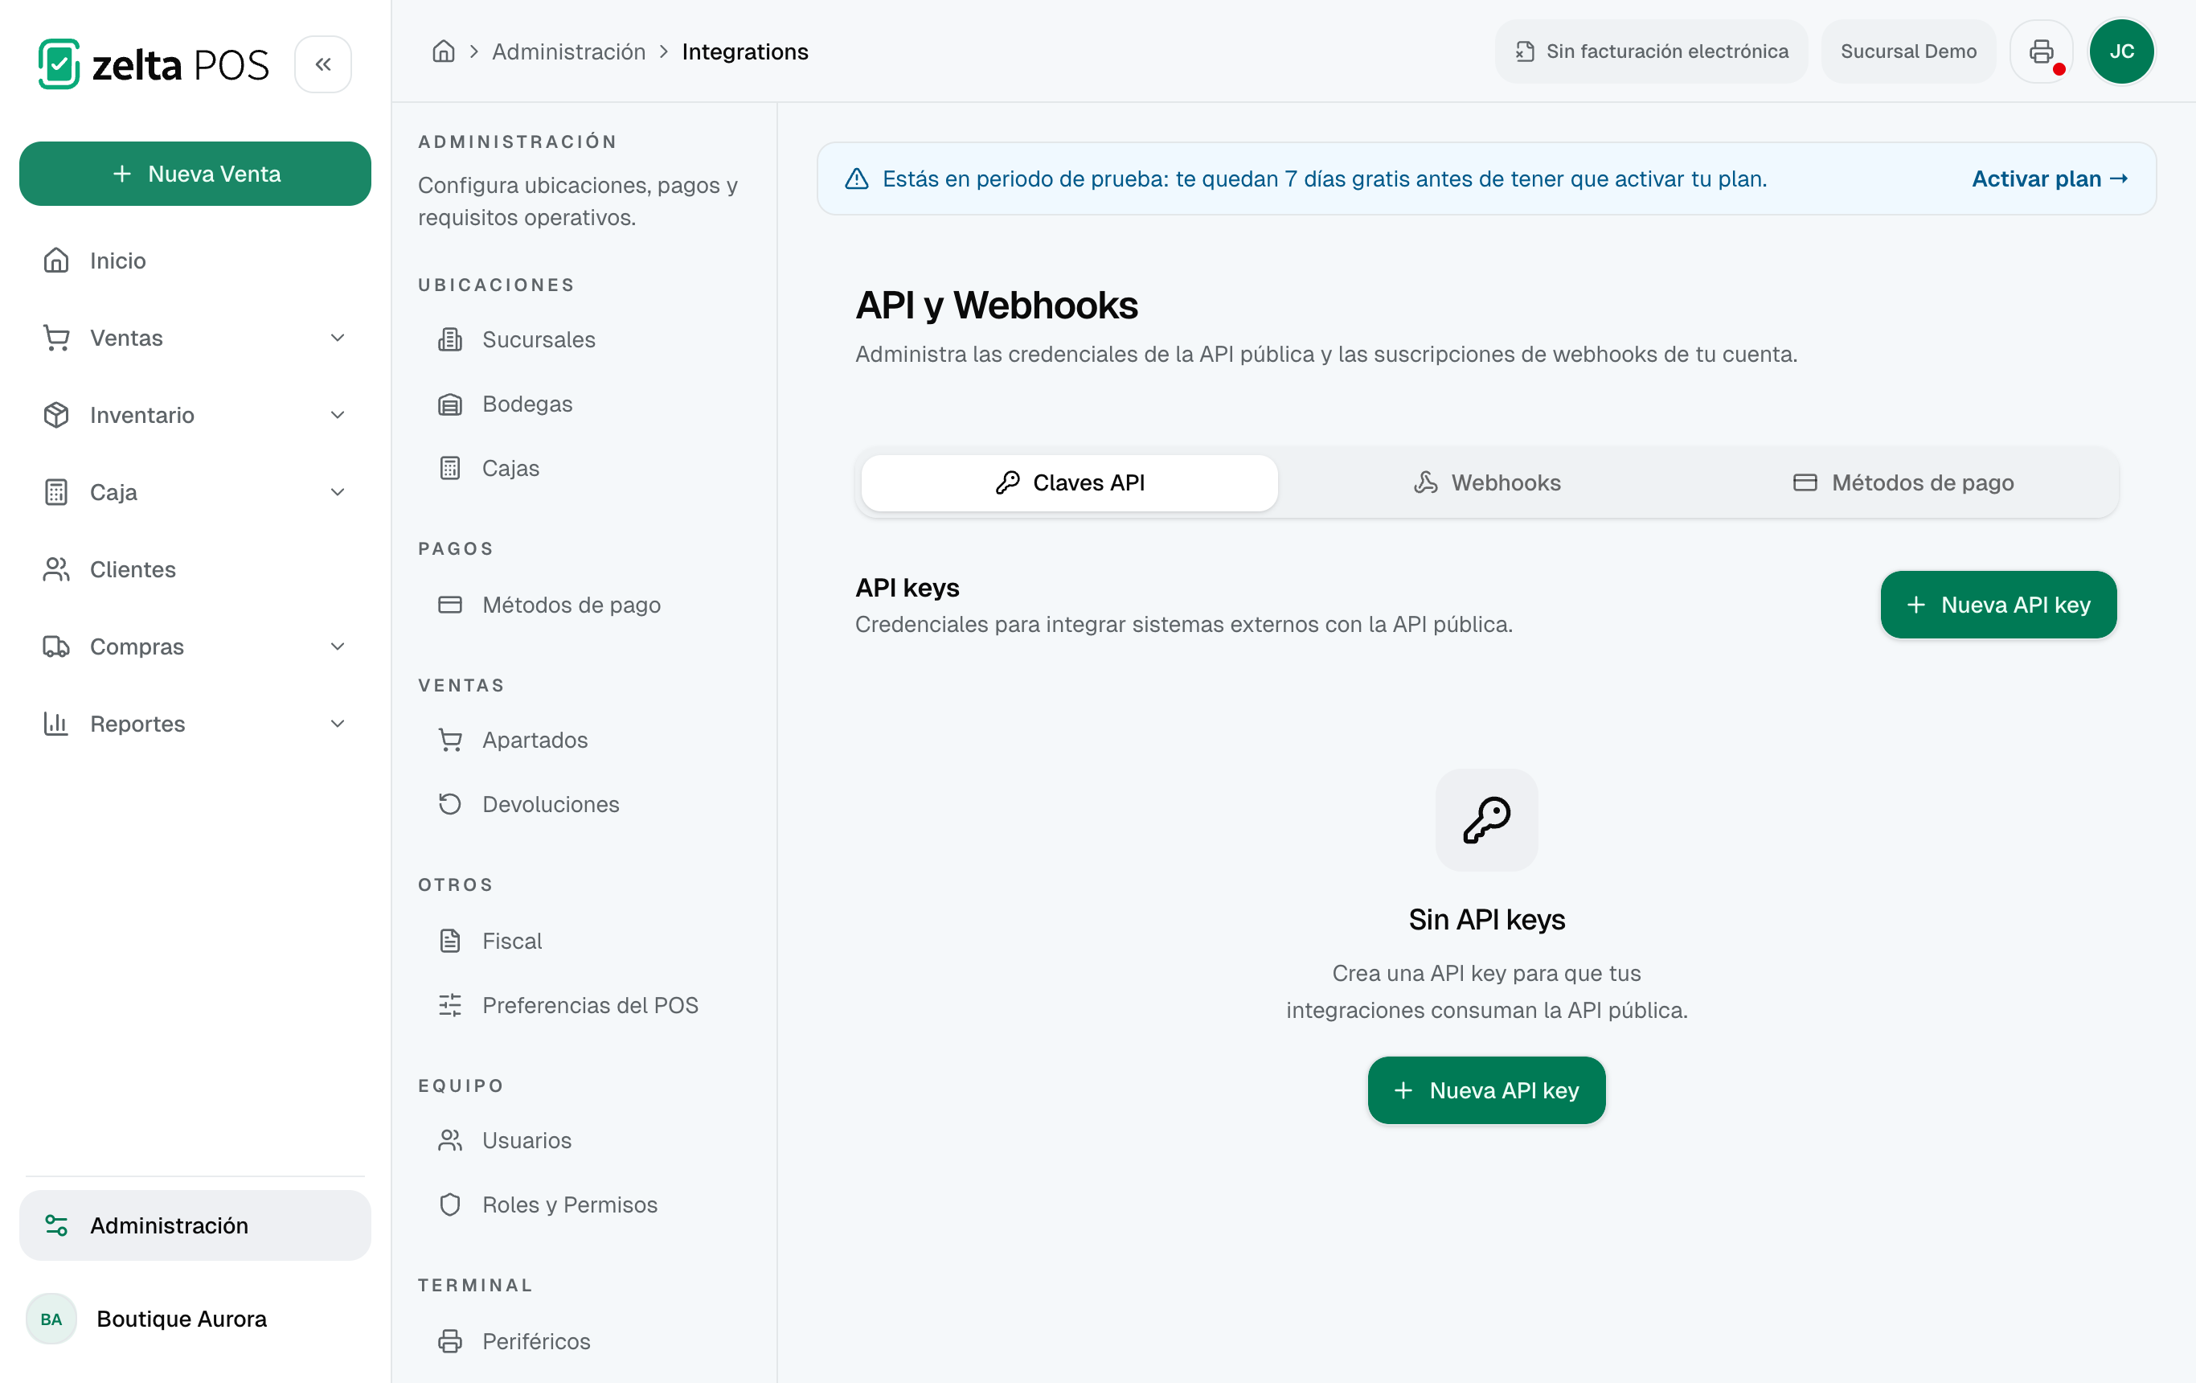The width and height of the screenshot is (2196, 1383).
Task: Start a Nueva Venta
Action: point(195,174)
